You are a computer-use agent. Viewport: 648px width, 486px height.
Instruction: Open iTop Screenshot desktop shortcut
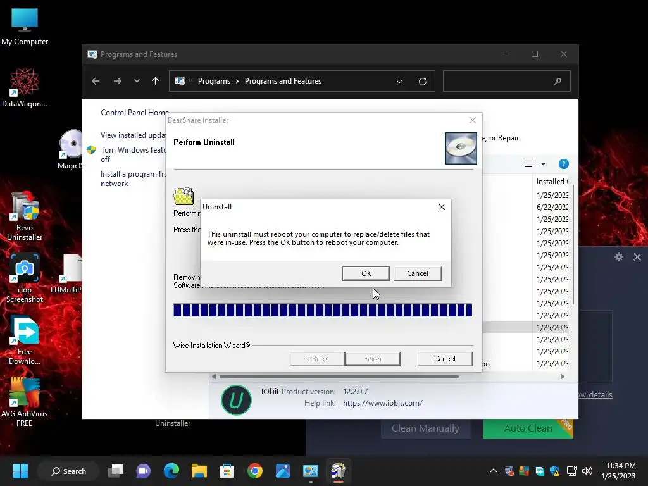[x=25, y=279]
